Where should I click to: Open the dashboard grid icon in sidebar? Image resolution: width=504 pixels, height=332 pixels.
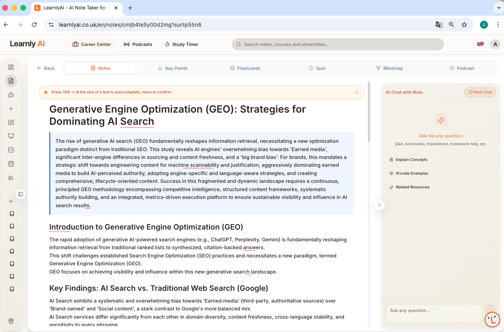point(11,67)
